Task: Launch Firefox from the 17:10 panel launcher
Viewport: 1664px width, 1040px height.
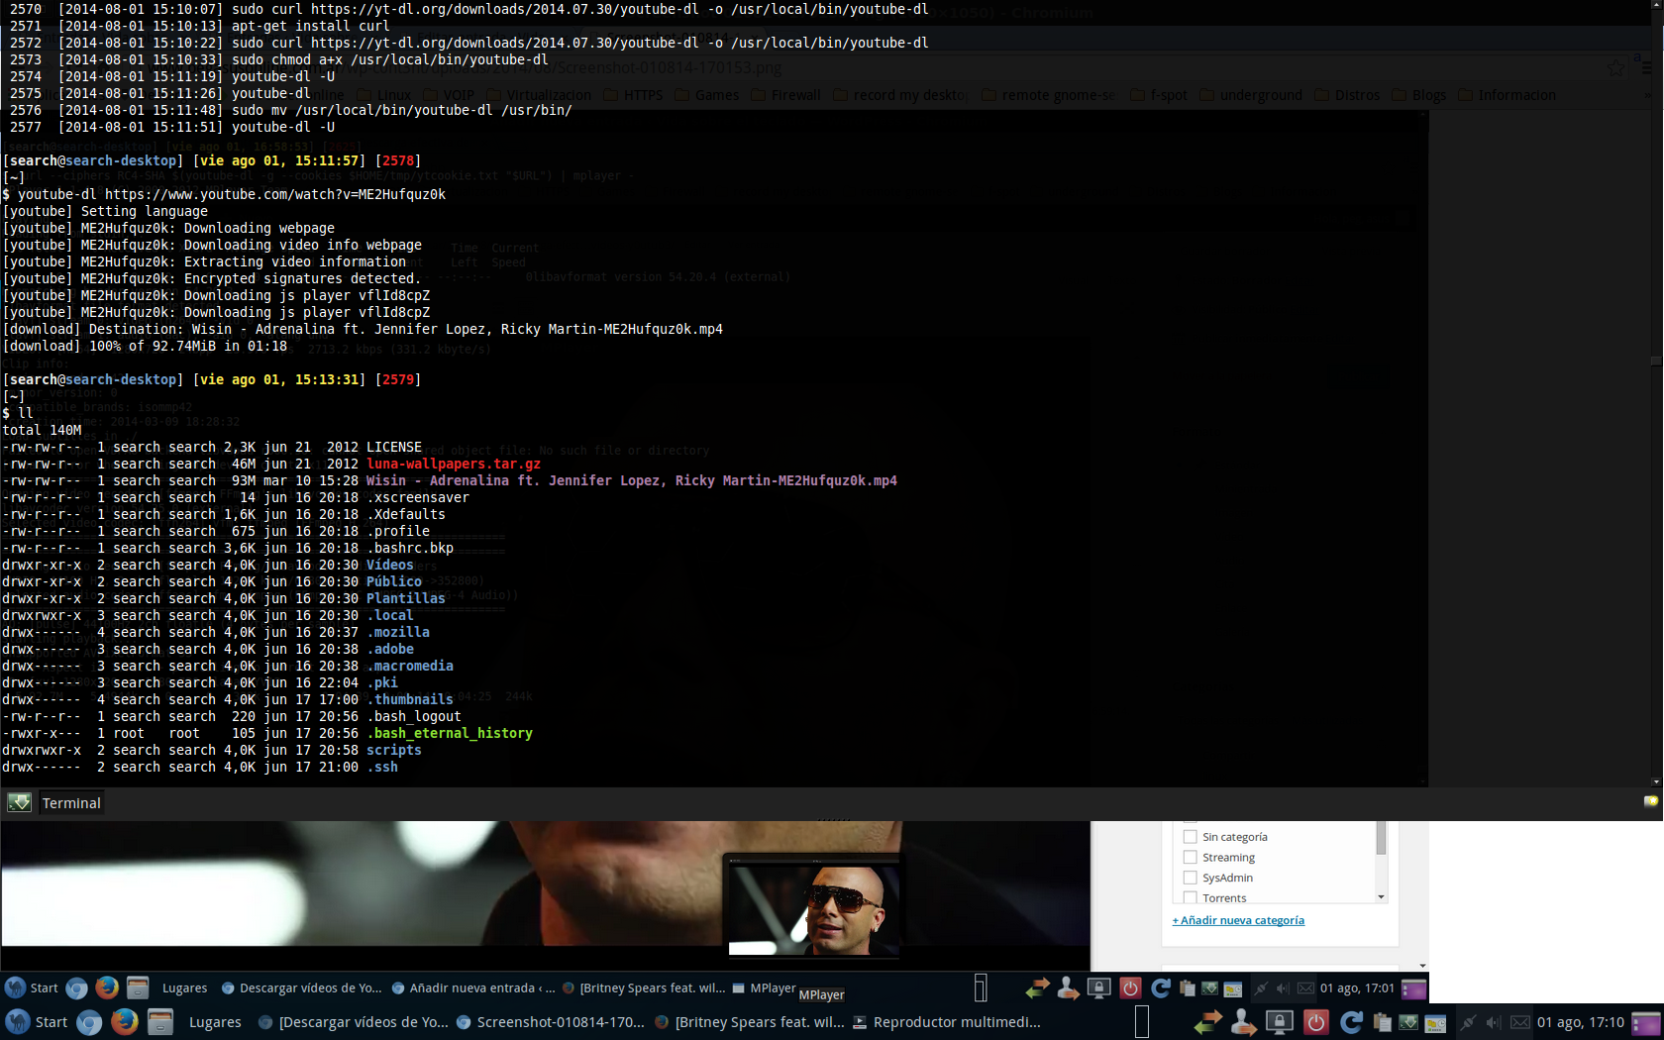Action: [x=124, y=1021]
